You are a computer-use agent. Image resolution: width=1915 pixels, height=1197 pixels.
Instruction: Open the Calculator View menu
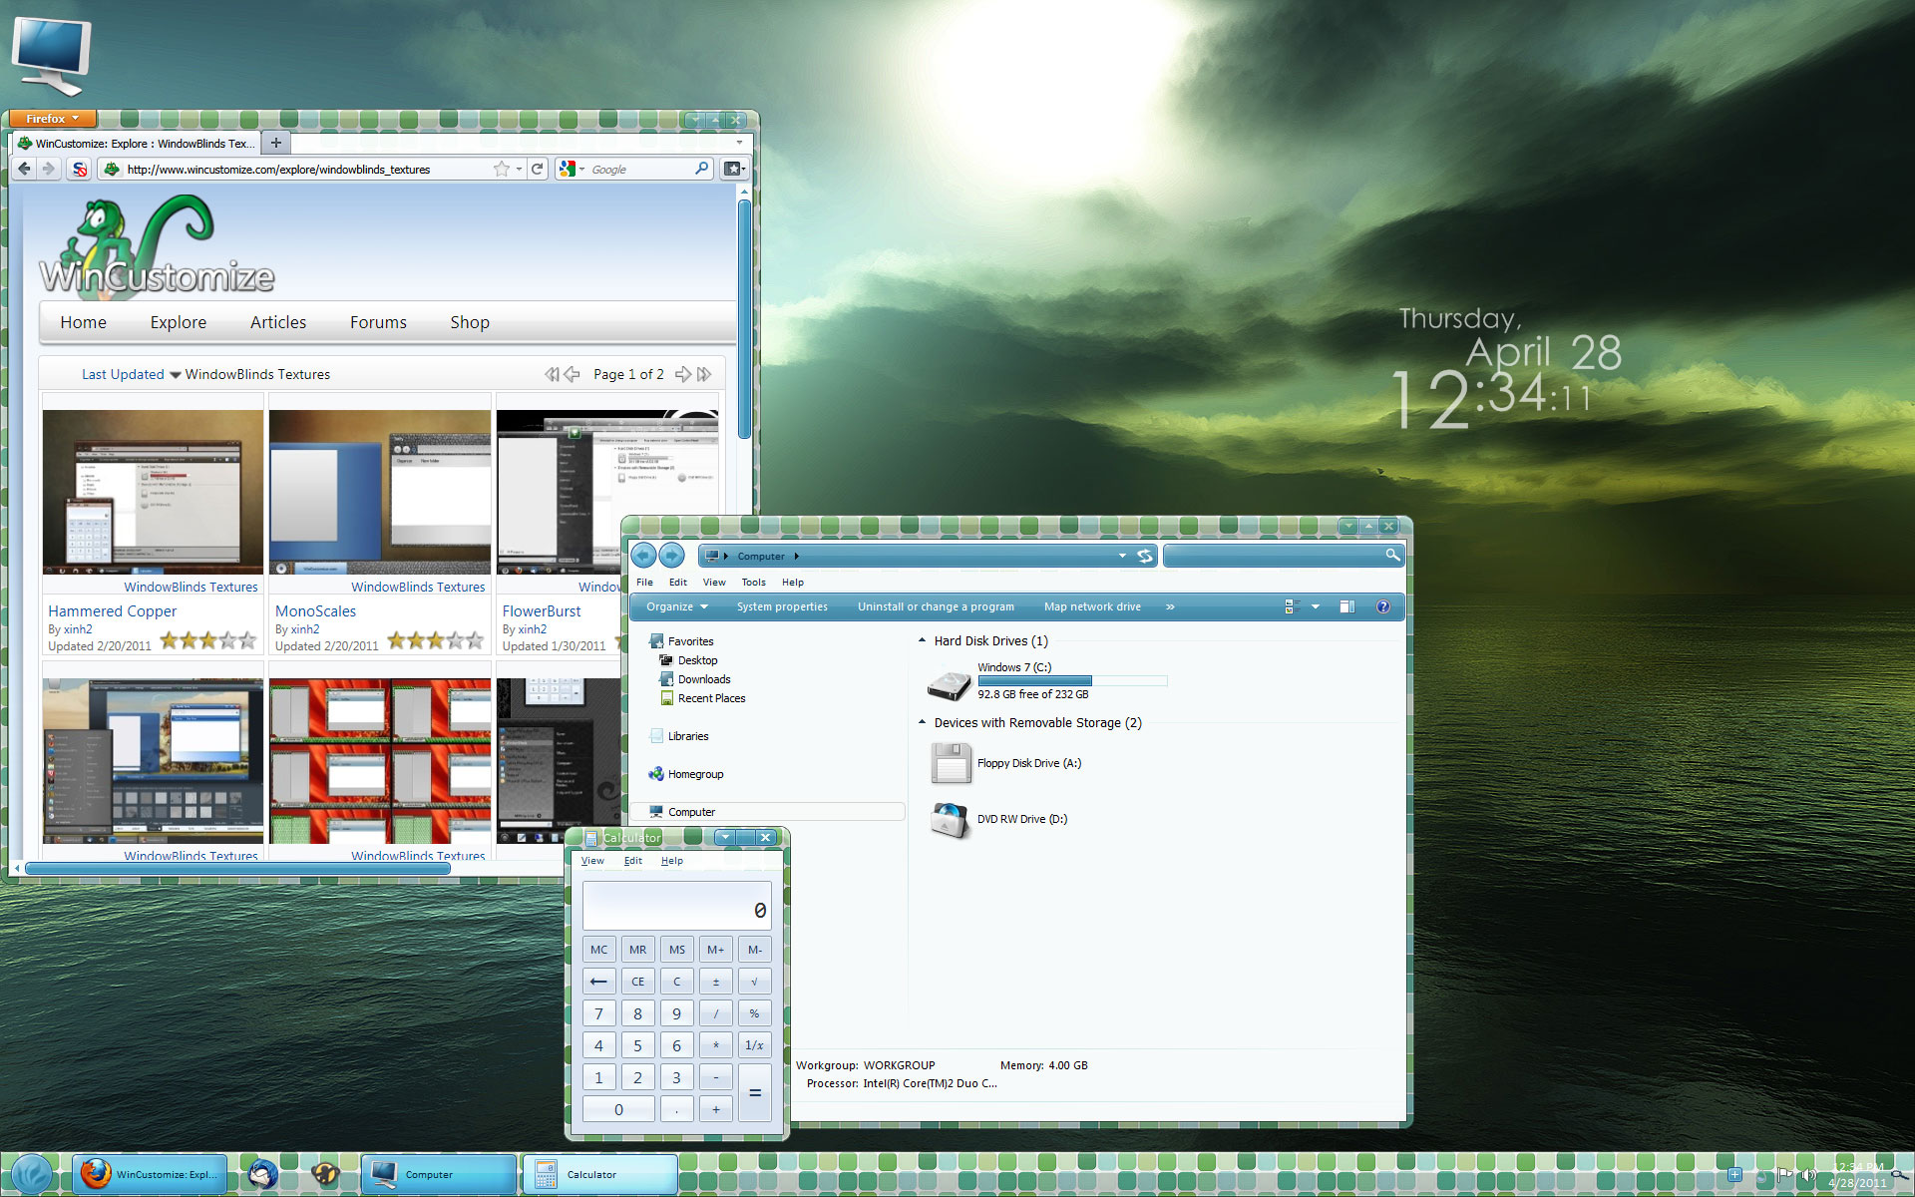tap(592, 860)
